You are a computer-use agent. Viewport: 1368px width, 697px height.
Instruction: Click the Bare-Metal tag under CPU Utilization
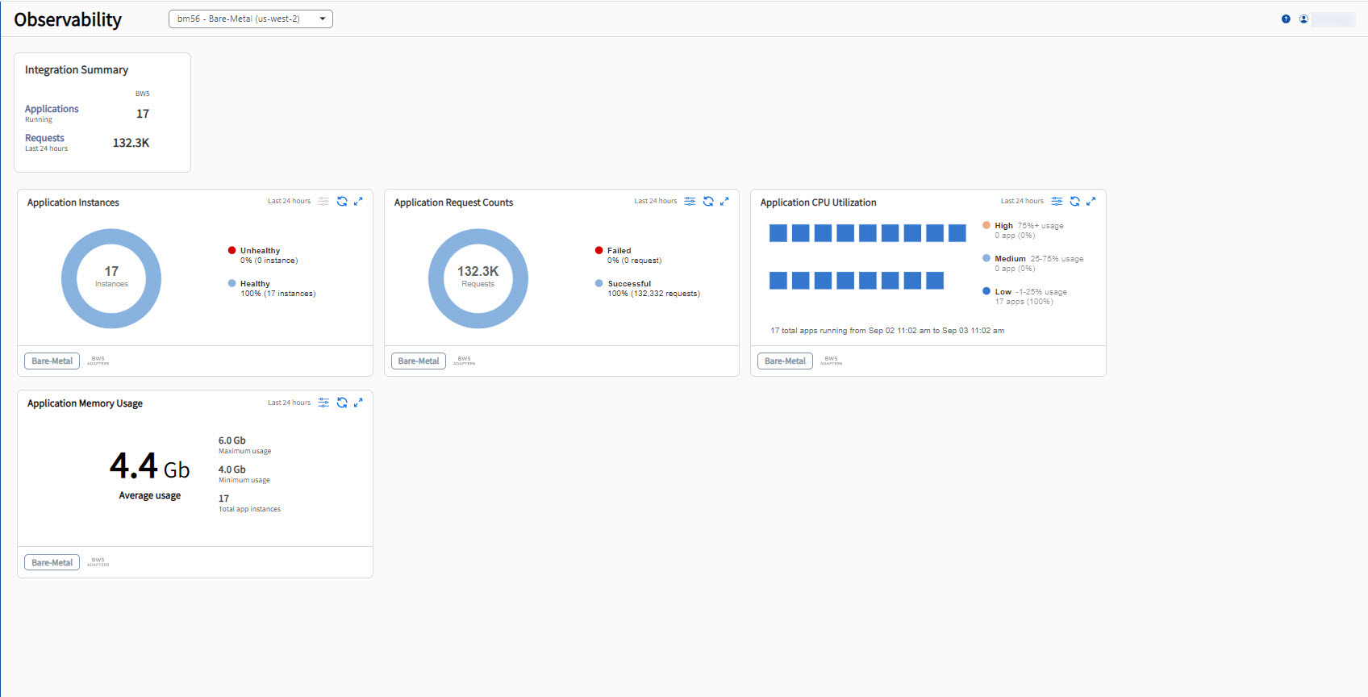[785, 361]
